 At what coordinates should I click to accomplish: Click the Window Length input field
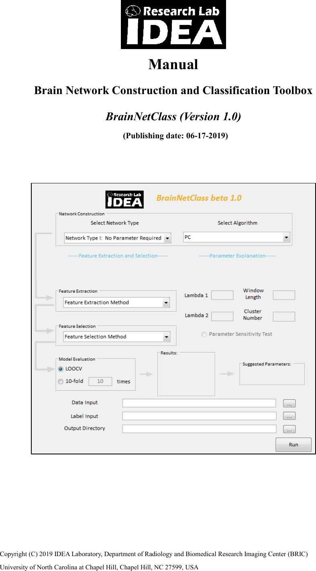pyautogui.click(x=284, y=295)
